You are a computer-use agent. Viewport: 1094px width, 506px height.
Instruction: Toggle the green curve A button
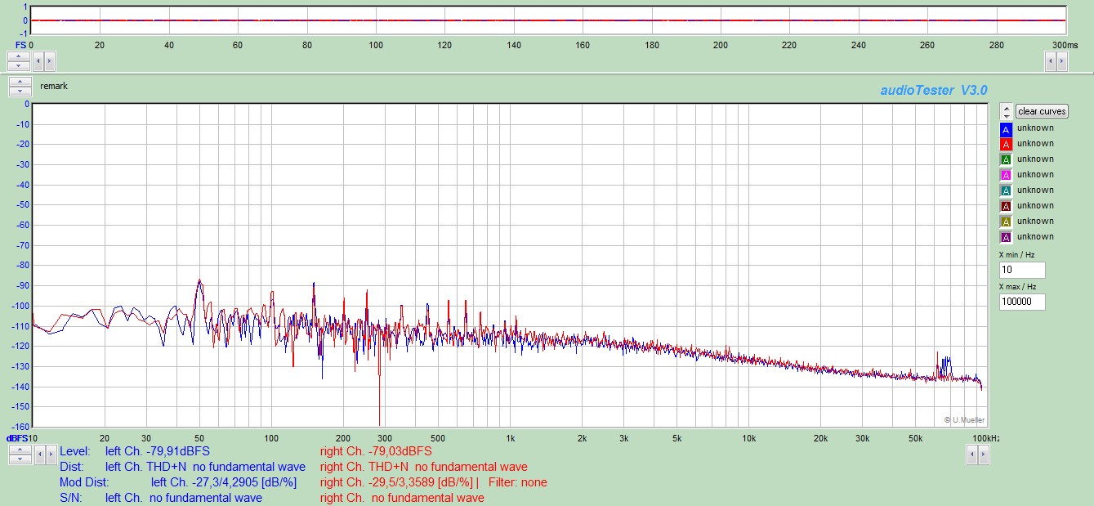(1006, 160)
